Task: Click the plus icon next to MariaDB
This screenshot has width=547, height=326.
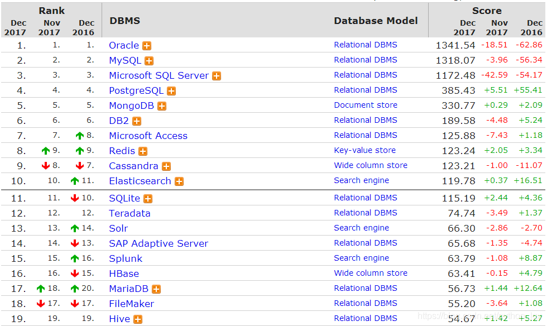Action: pyautogui.click(x=156, y=289)
